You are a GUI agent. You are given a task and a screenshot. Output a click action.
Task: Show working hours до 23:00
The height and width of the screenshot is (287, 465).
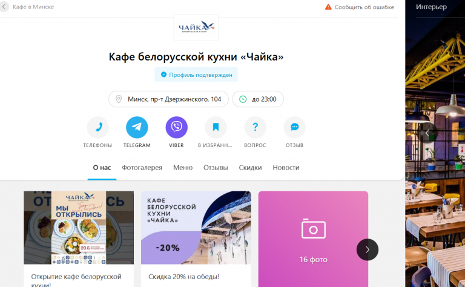[258, 99]
